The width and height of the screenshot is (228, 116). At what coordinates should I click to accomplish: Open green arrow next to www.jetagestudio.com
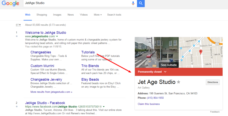[x=57, y=36]
